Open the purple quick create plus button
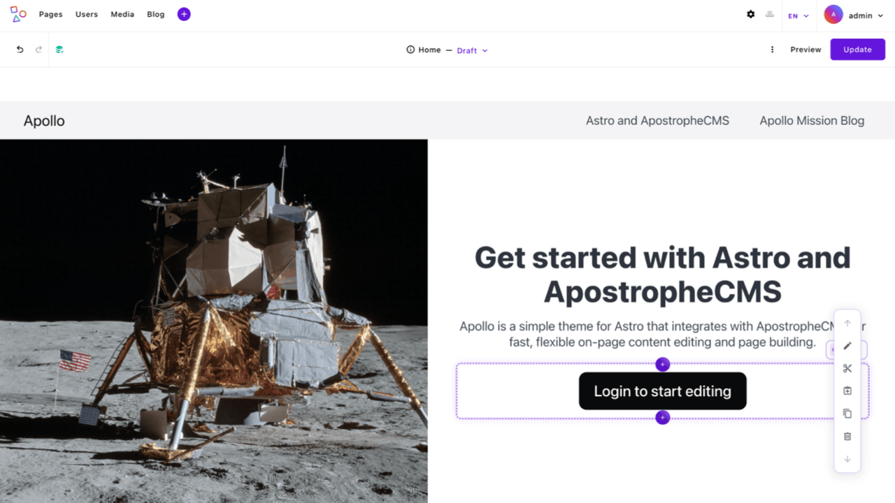Viewport: 895px width, 503px height. (x=184, y=14)
